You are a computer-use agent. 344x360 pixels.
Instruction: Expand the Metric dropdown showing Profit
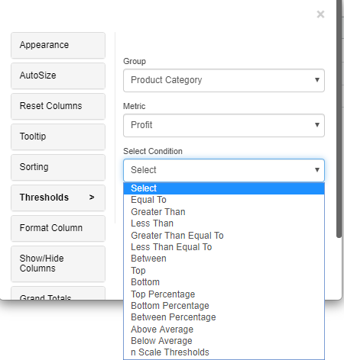click(224, 125)
